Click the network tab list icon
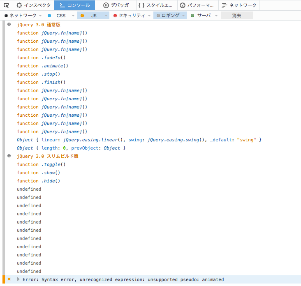This screenshot has height=286, width=301. point(224,5)
